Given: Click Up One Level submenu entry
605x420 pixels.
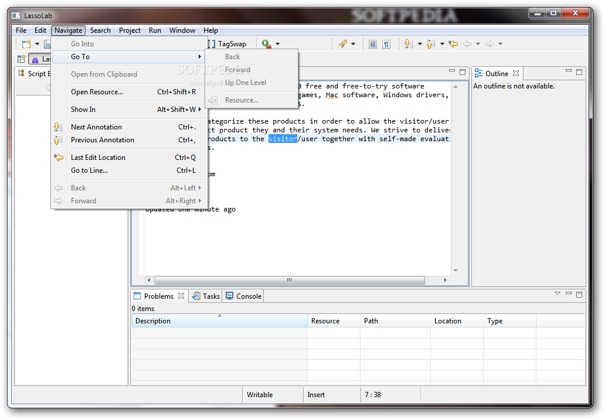Looking at the screenshot, I should pos(251,83).
